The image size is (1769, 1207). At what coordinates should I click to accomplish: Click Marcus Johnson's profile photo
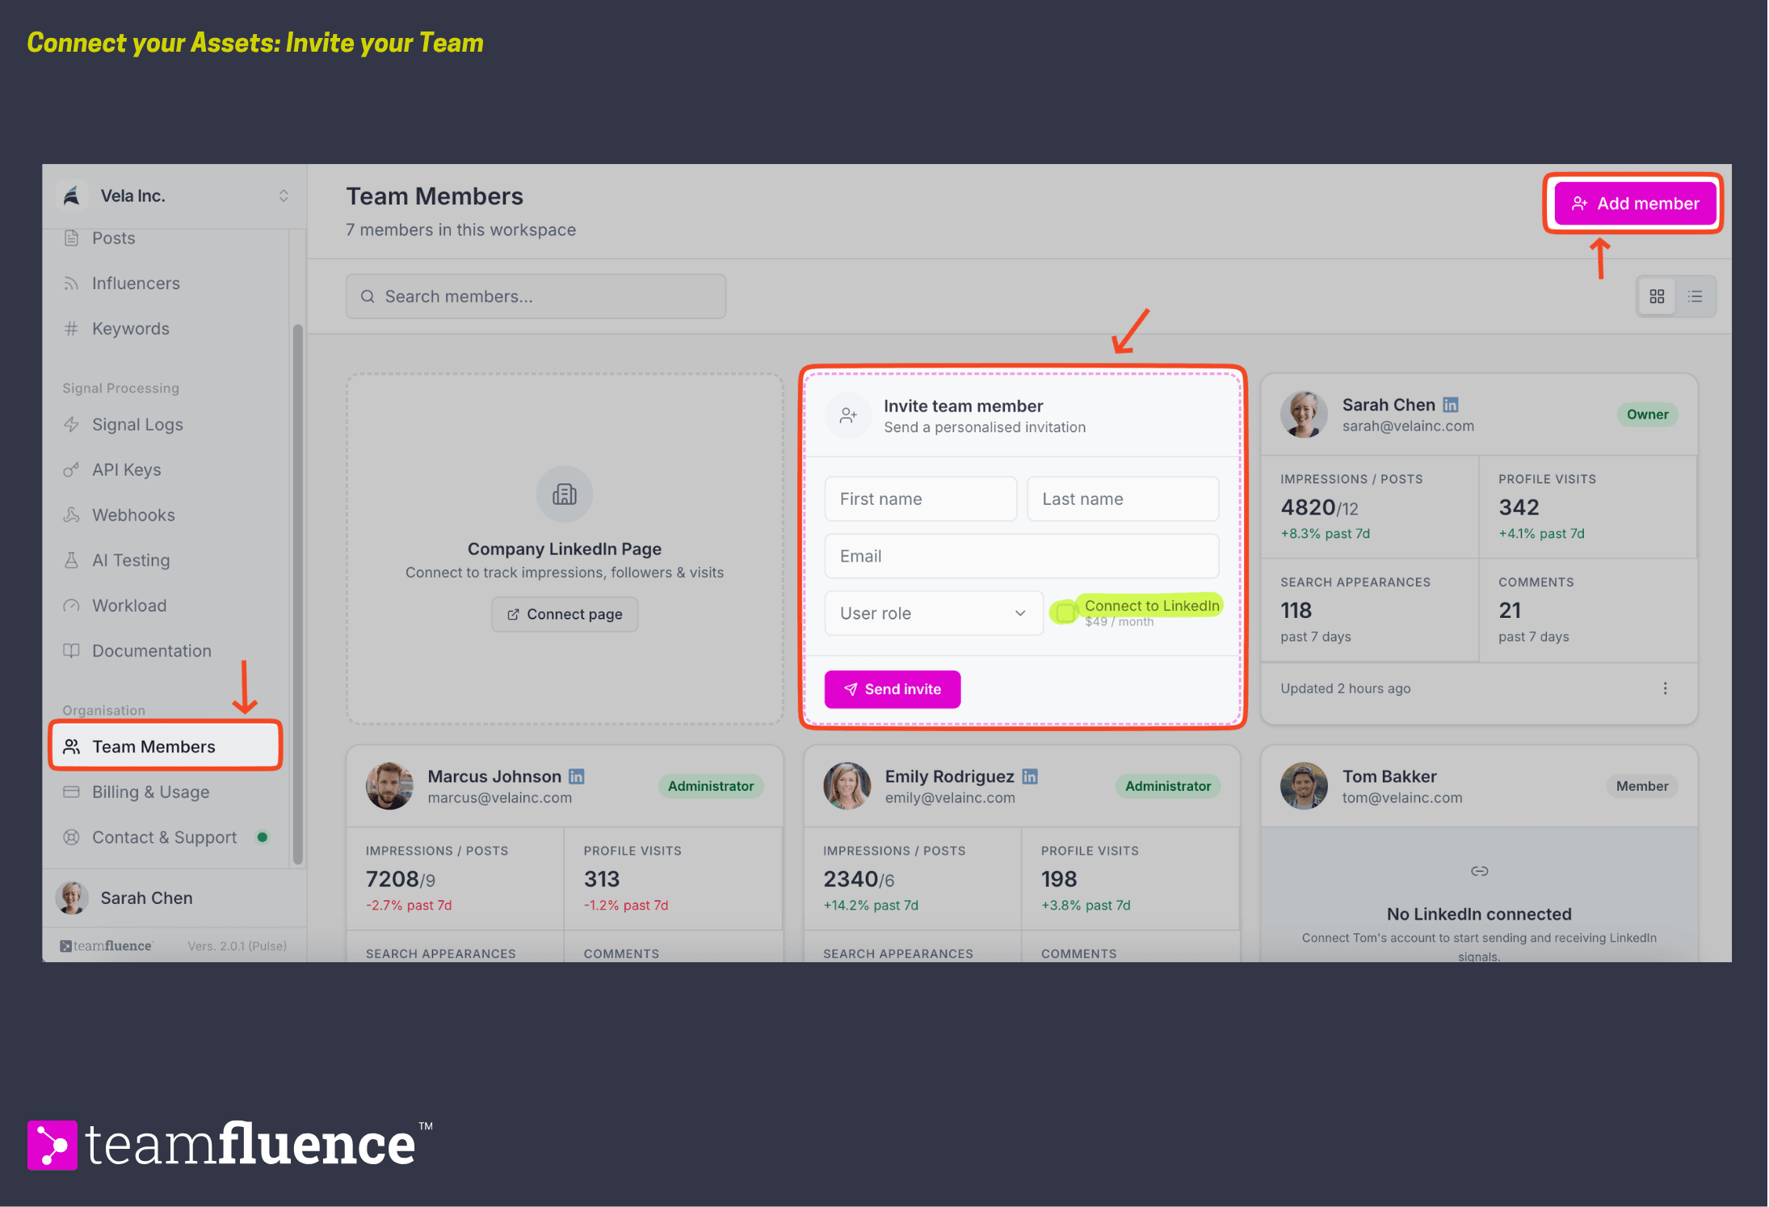click(389, 786)
